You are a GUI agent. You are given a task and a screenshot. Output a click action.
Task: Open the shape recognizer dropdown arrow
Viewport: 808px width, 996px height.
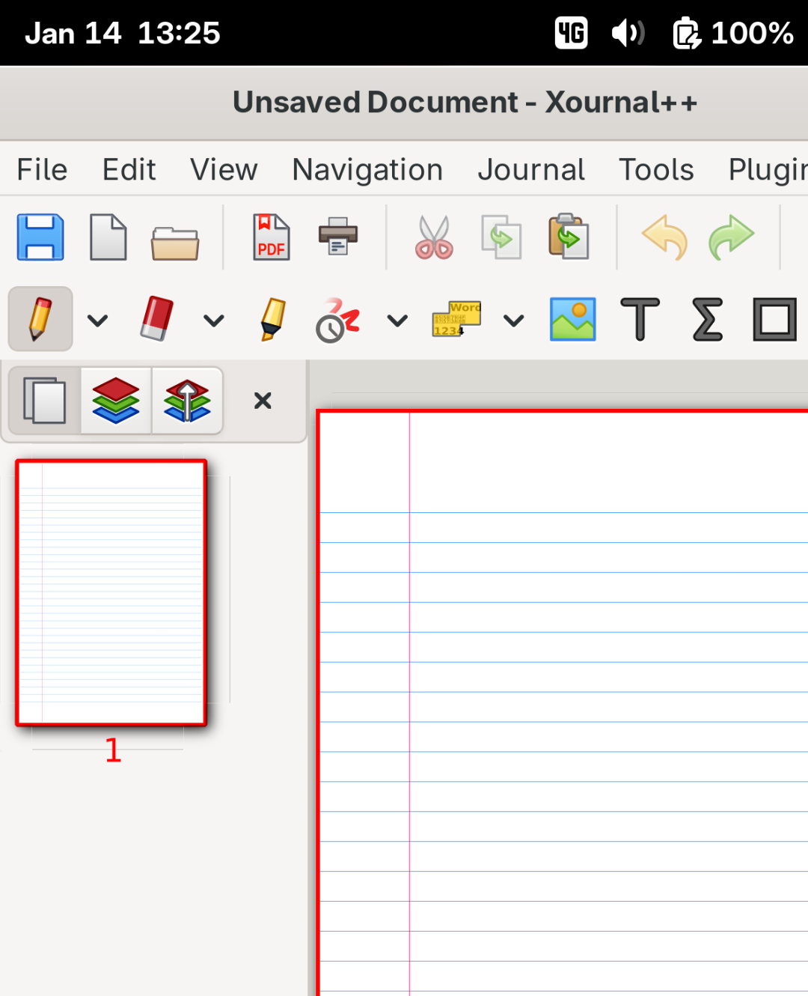pos(397,321)
